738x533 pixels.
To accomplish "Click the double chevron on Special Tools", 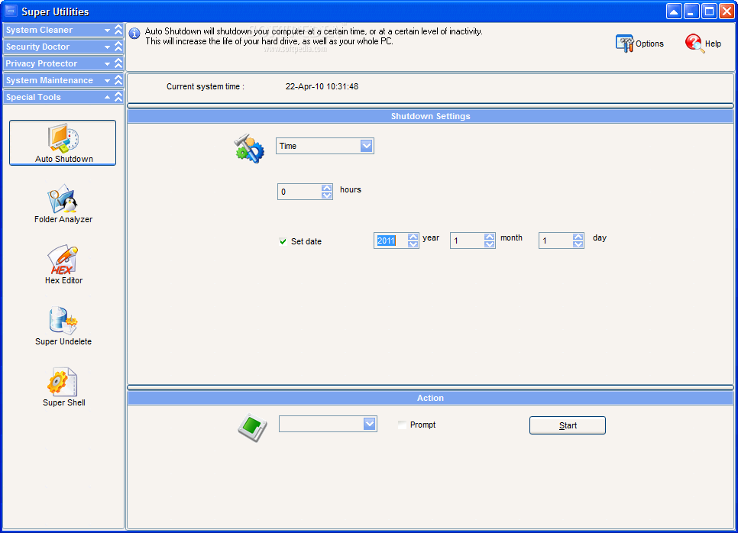I will click(118, 97).
